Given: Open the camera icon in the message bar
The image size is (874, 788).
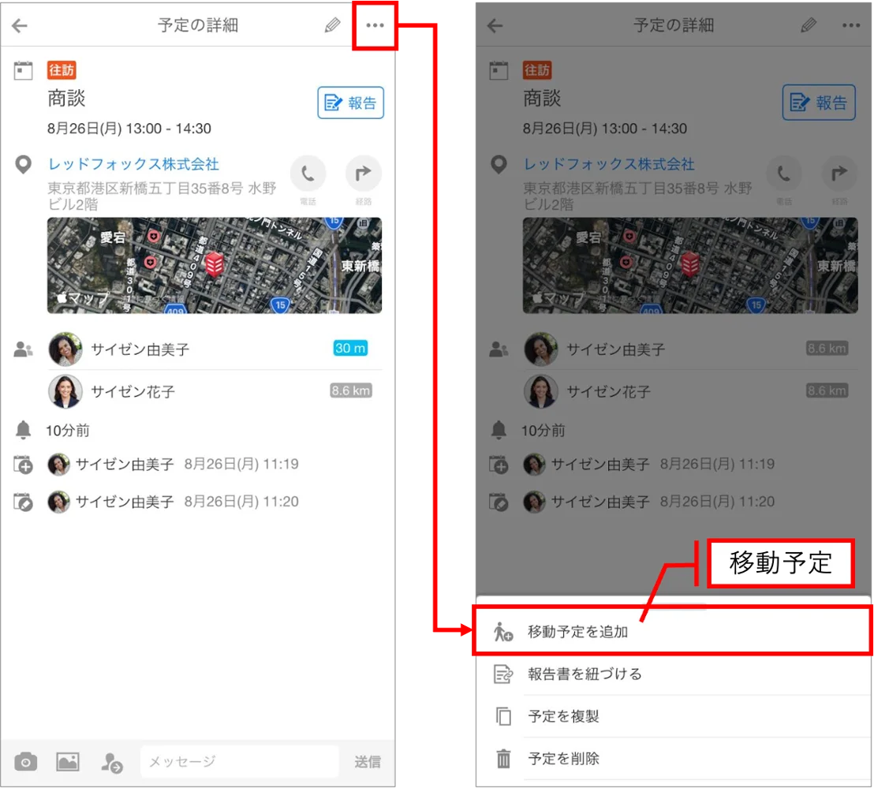Looking at the screenshot, I should coord(26,761).
